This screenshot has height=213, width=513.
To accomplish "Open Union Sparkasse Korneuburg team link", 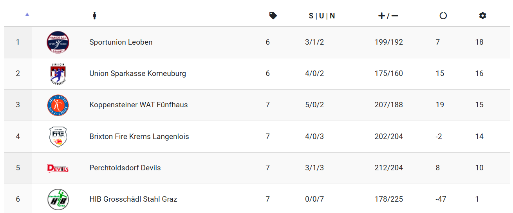I will [x=138, y=73].
